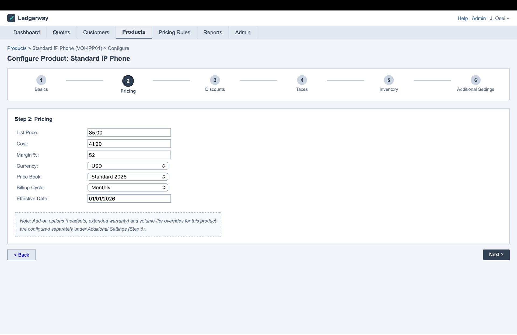Open the Billing Cycle dropdown
The width and height of the screenshot is (517, 335).
pyautogui.click(x=128, y=187)
